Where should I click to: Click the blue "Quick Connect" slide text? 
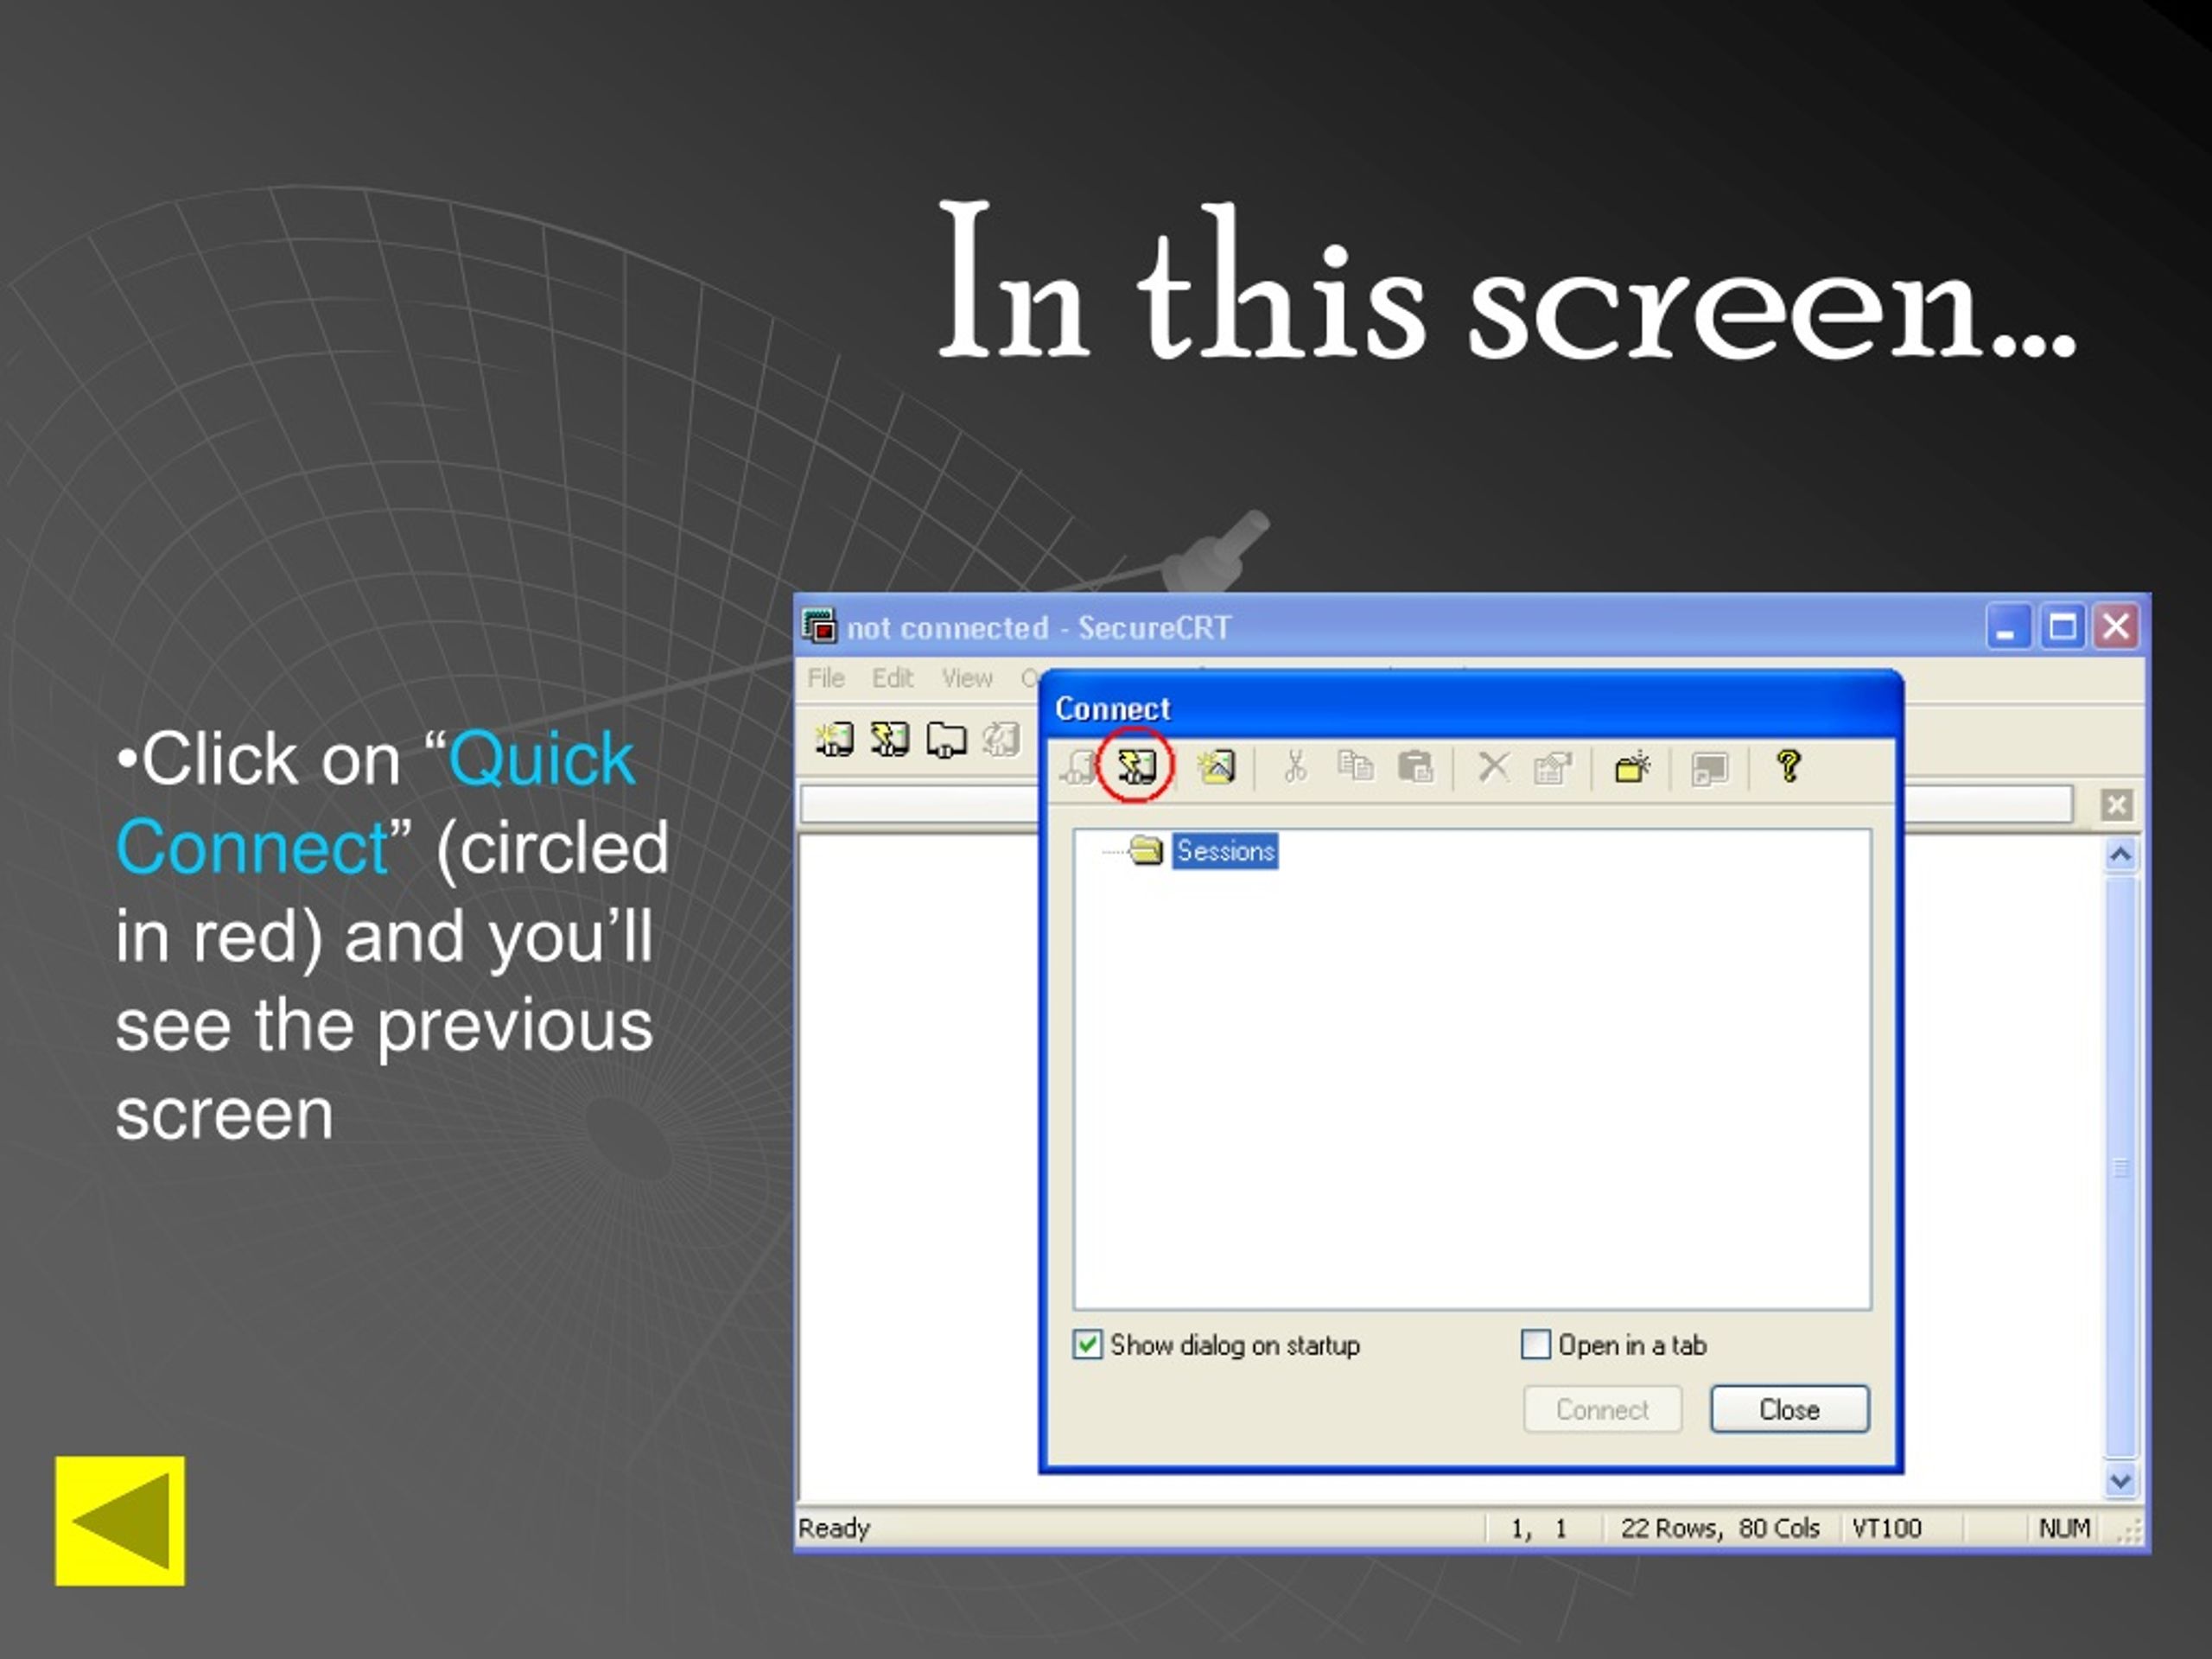tap(376, 803)
